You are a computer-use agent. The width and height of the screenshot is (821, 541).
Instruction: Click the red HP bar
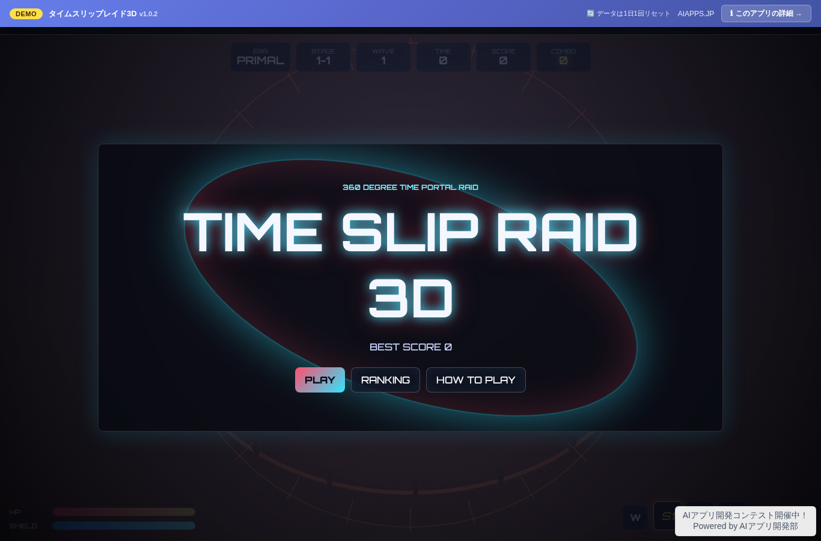point(124,512)
